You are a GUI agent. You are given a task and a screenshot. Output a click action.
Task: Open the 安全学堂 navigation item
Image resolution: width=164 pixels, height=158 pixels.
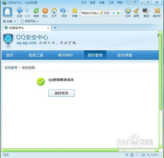(x=125, y=55)
